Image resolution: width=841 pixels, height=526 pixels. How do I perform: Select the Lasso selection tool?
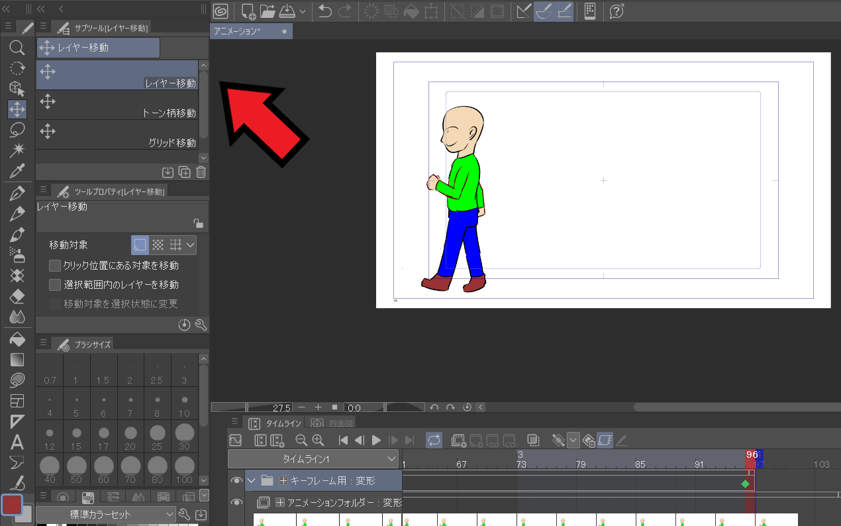(17, 131)
